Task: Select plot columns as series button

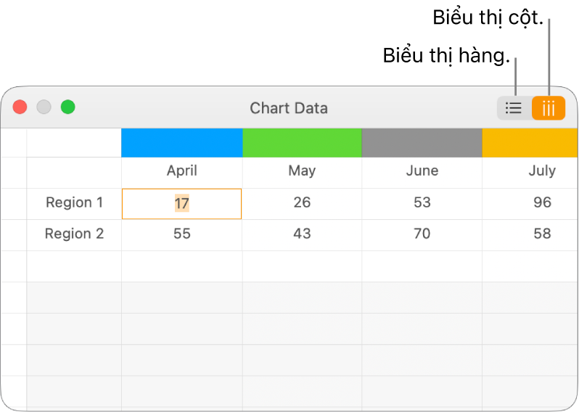Action: [x=549, y=108]
